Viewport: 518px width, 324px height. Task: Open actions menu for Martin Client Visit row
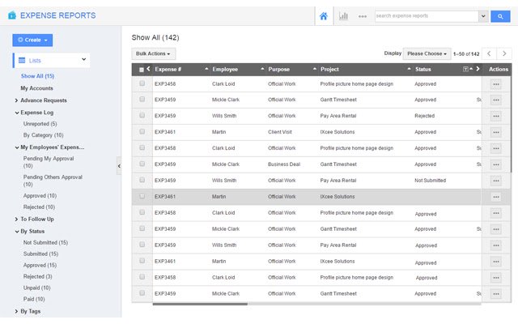496,132
